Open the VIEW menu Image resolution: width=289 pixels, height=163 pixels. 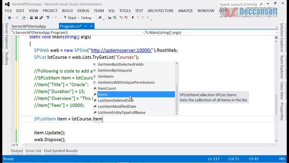[x=33, y=11]
